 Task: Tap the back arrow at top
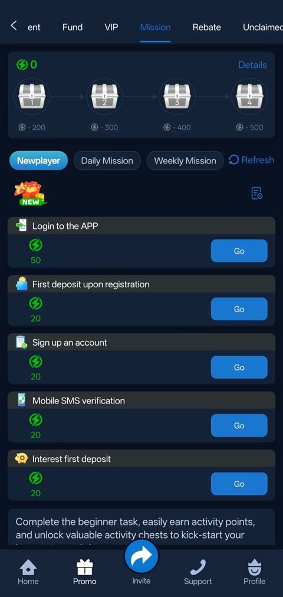tap(14, 26)
